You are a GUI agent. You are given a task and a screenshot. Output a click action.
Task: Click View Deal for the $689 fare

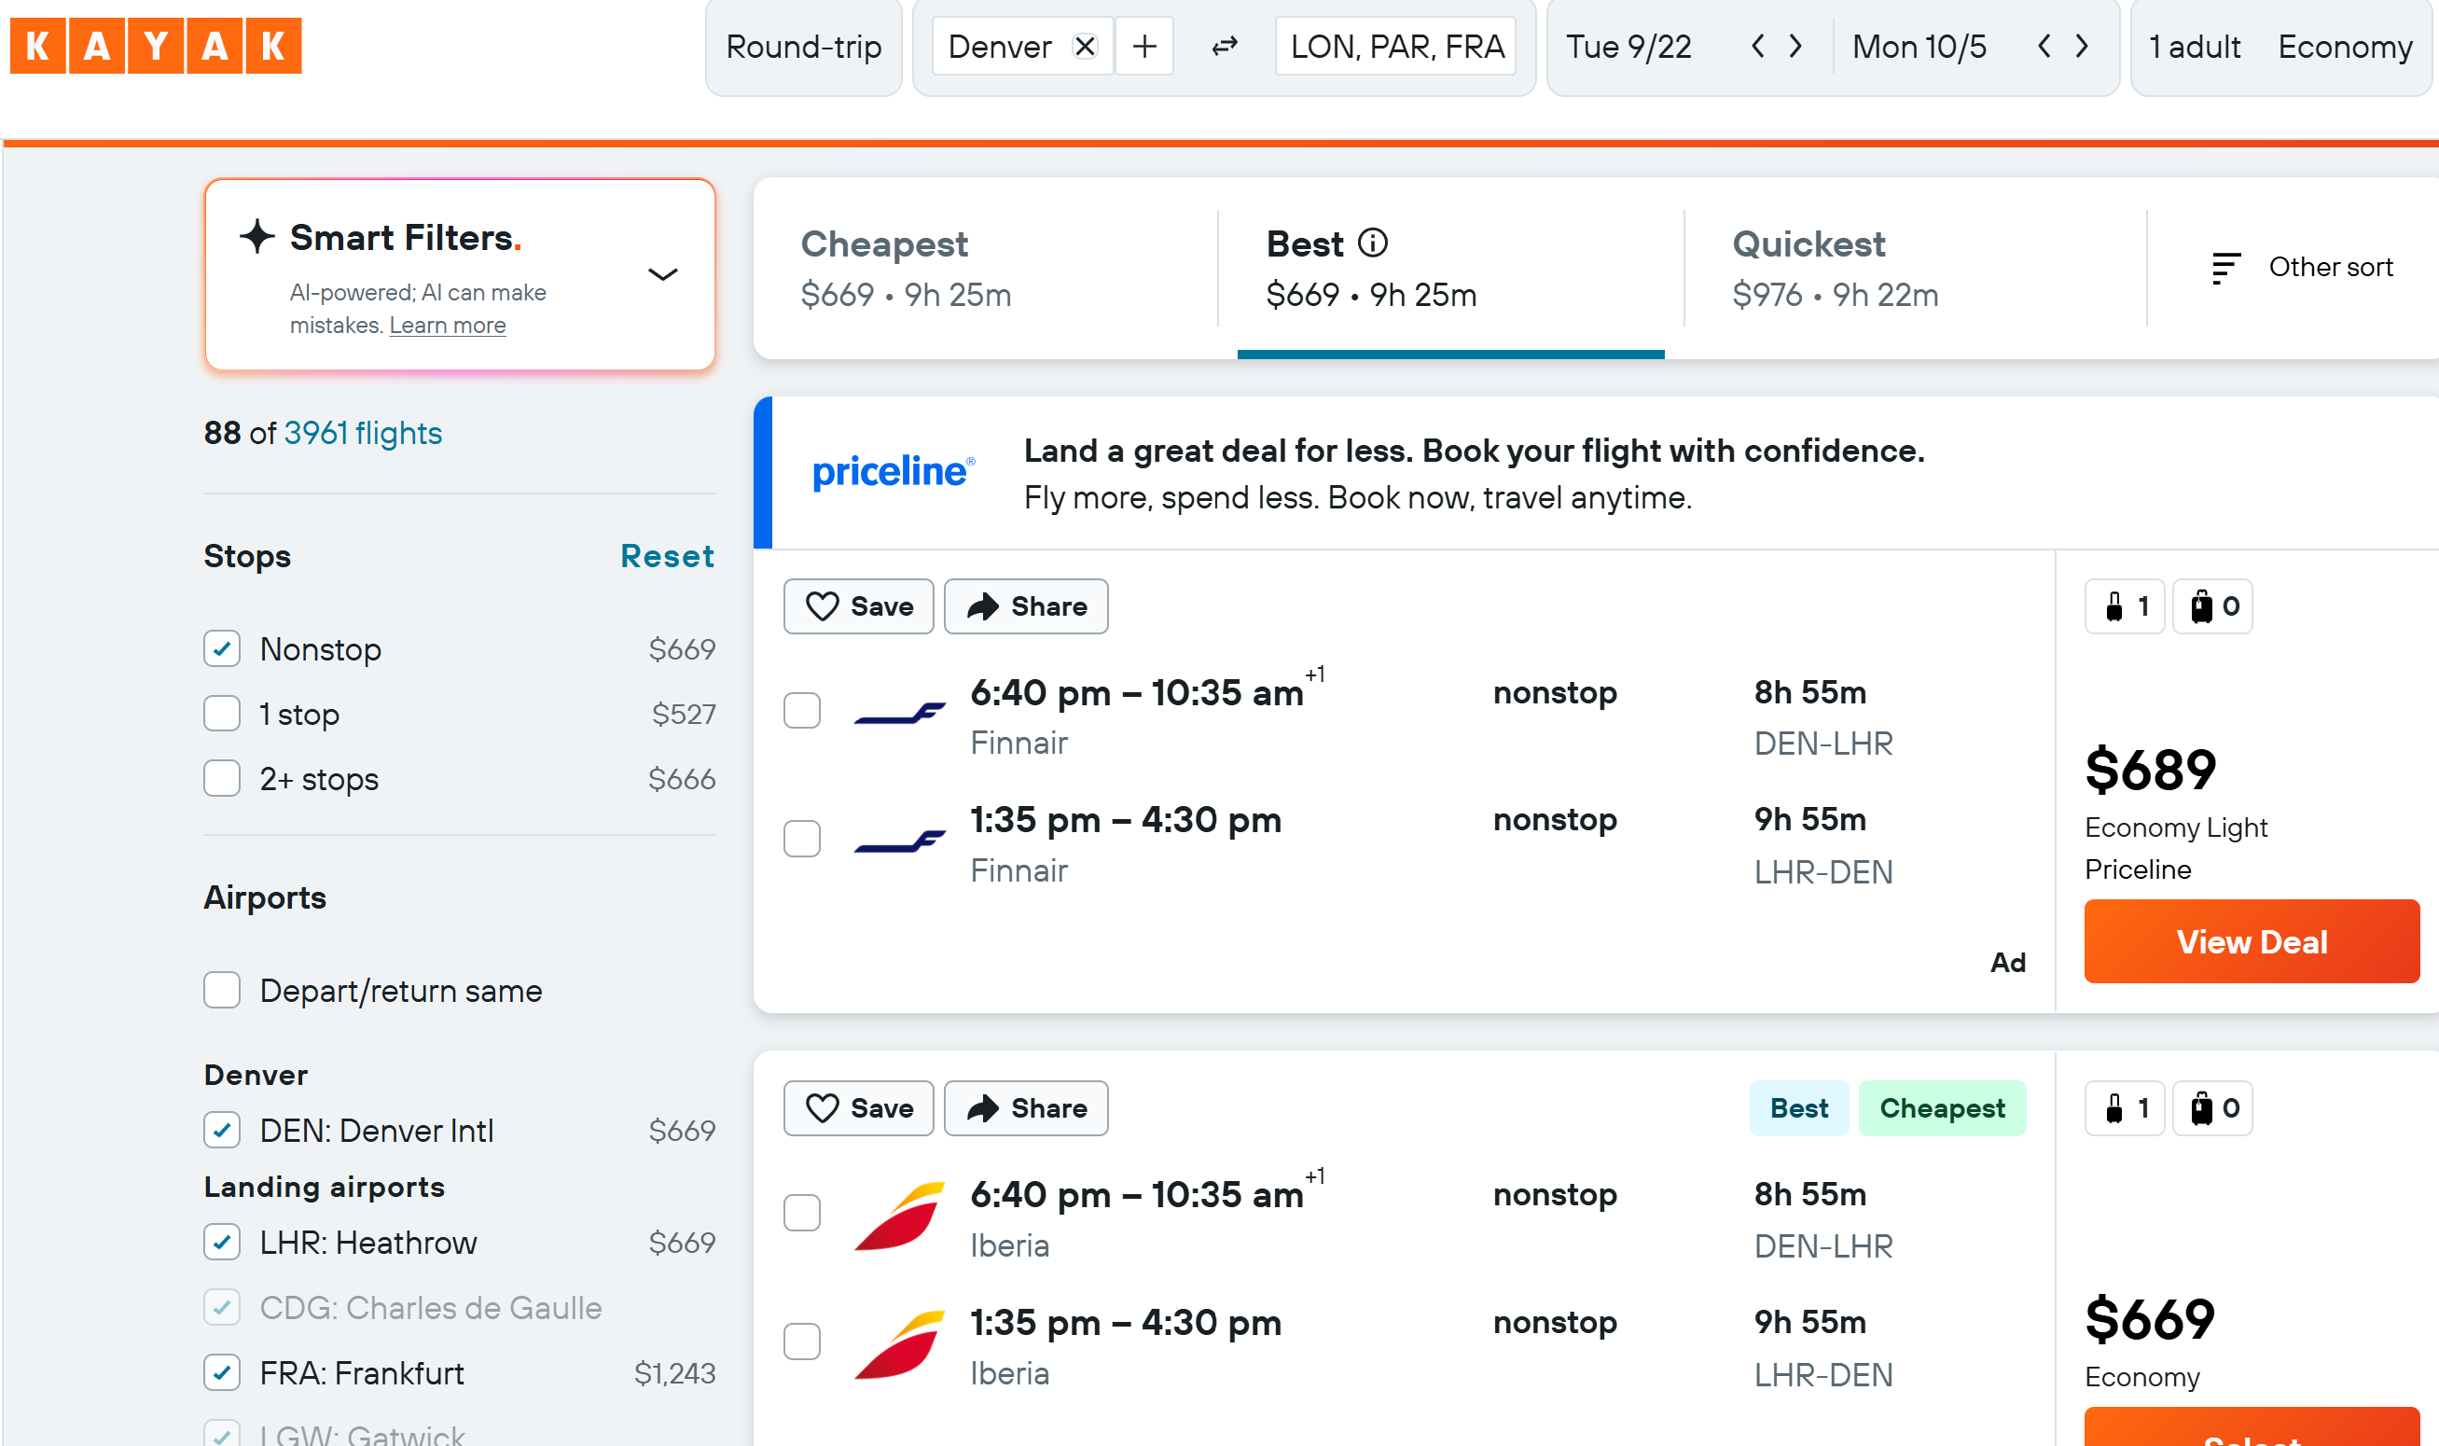[2251, 941]
